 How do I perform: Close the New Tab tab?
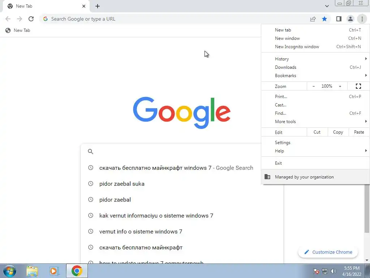point(84,6)
